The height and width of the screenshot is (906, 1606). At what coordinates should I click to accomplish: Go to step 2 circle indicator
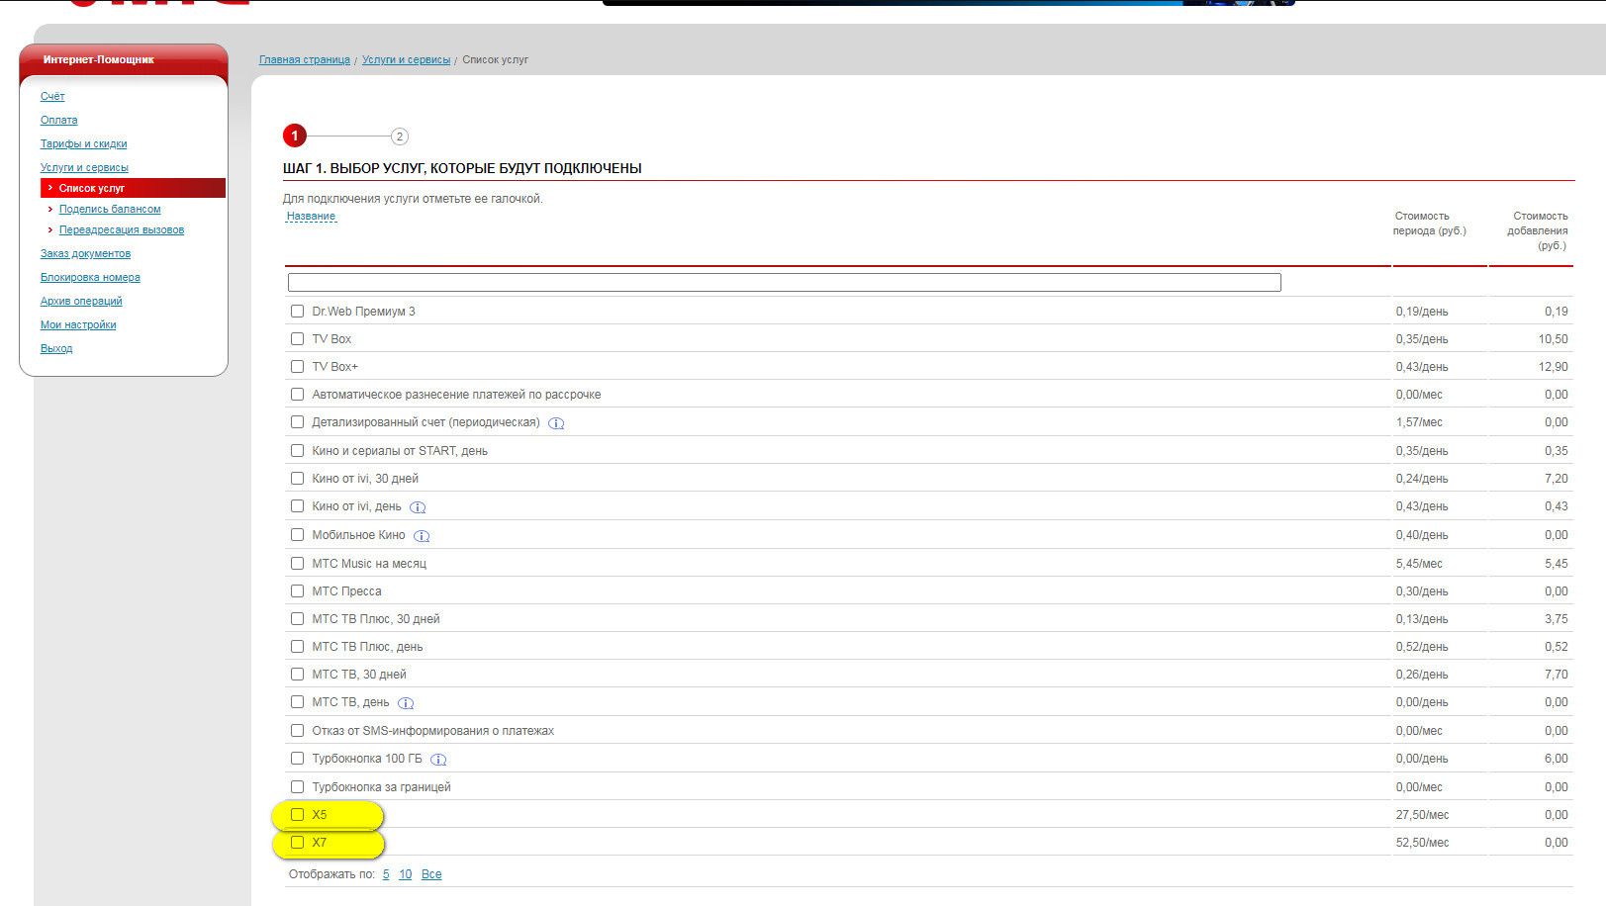pyautogui.click(x=399, y=136)
